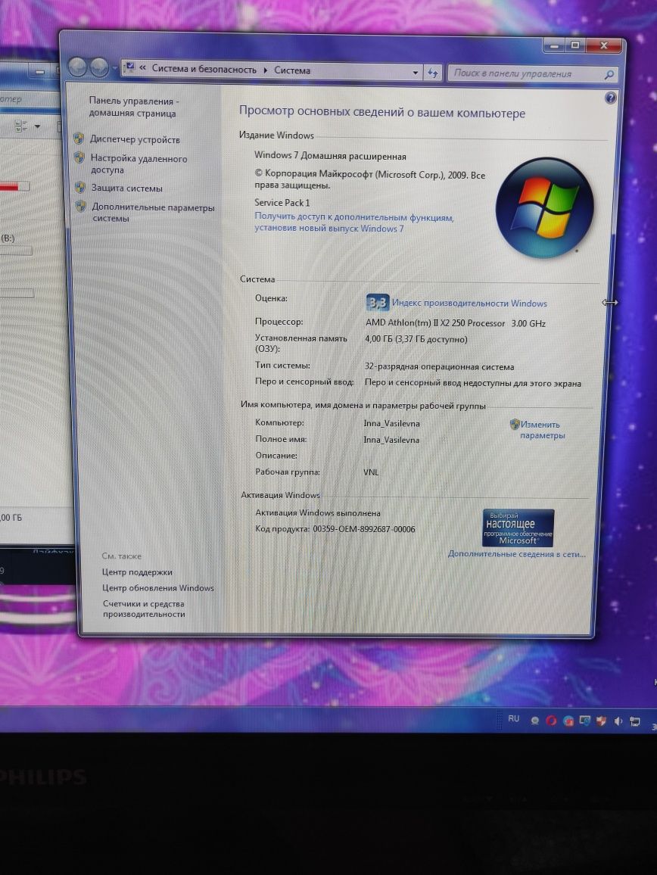657x875 pixels.
Task: Click the shield icon beside 'Защита системы'
Action: click(x=79, y=188)
